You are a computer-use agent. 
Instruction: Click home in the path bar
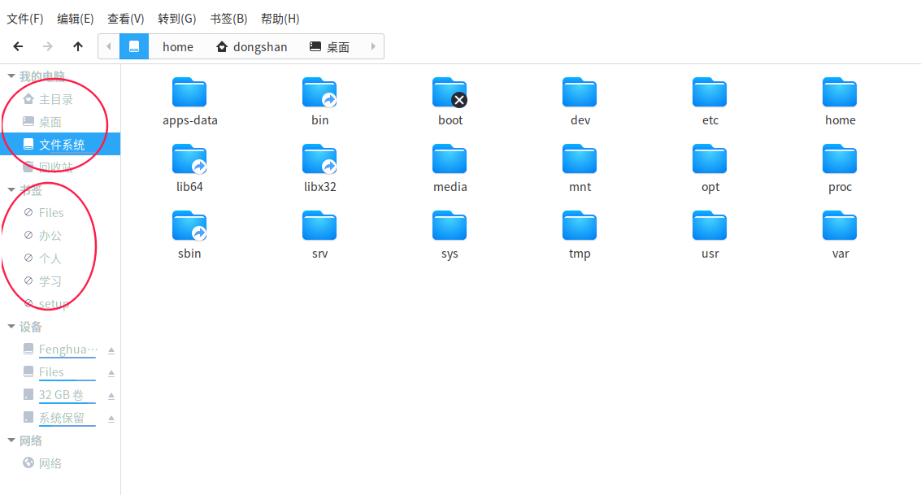coord(177,46)
